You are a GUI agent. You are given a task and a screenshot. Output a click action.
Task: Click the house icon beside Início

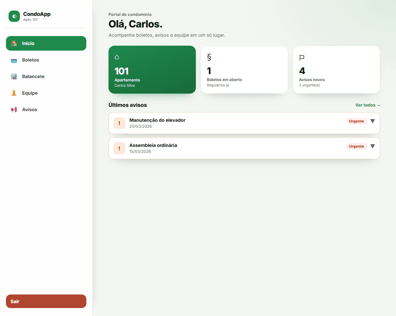(x=14, y=43)
